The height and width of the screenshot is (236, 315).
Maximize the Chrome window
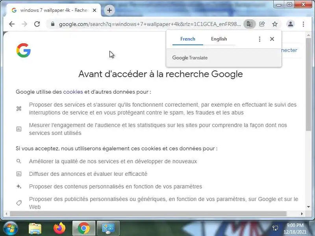(289, 4)
